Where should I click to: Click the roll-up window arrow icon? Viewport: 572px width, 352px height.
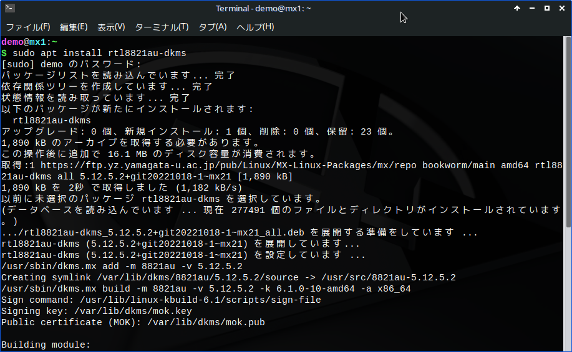pyautogui.click(x=517, y=8)
